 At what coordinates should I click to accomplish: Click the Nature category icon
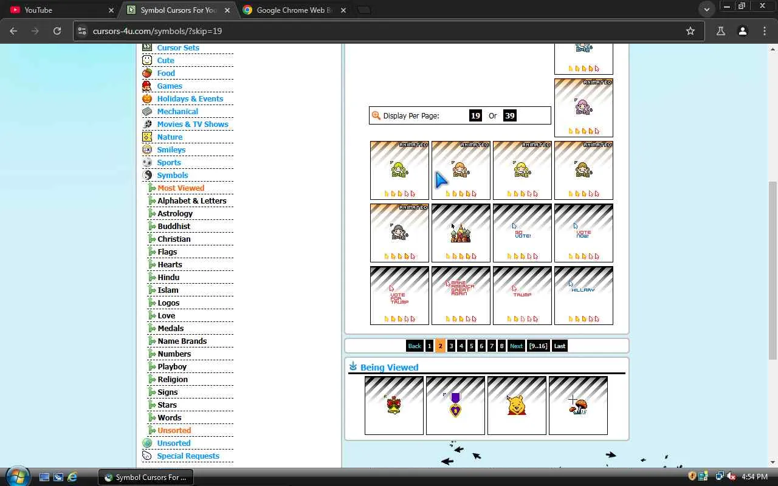pyautogui.click(x=147, y=137)
